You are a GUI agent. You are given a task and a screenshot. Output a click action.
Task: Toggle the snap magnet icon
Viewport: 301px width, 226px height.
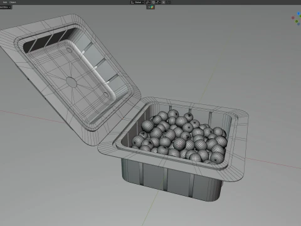[x=153, y=3]
